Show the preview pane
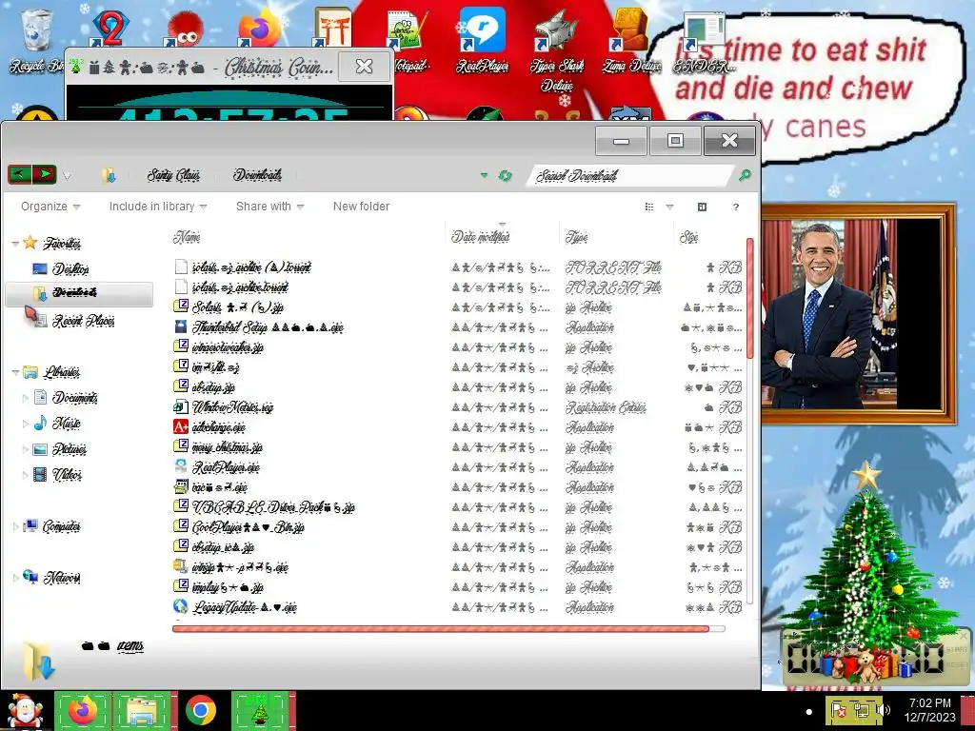This screenshot has height=731, width=975. [x=702, y=207]
